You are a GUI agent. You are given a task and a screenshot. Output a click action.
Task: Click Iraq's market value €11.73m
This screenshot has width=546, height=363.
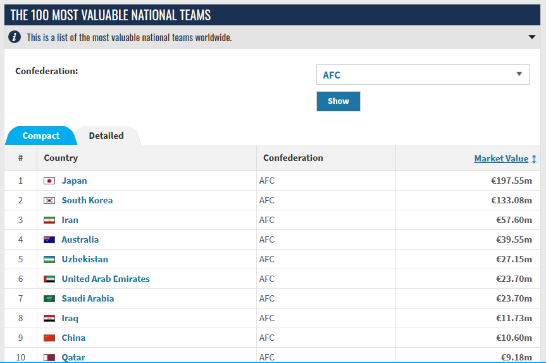(514, 318)
